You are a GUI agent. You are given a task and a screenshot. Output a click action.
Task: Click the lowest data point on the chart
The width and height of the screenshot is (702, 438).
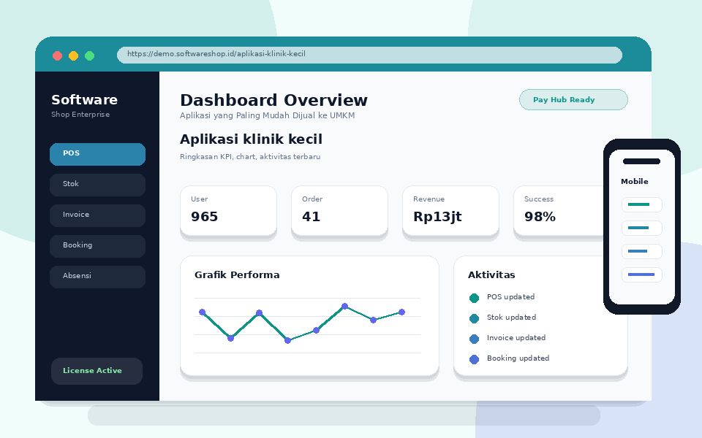pyautogui.click(x=288, y=341)
